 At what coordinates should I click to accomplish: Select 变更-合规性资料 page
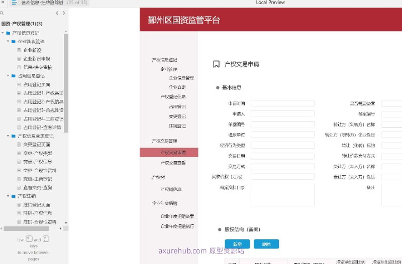[40, 170]
